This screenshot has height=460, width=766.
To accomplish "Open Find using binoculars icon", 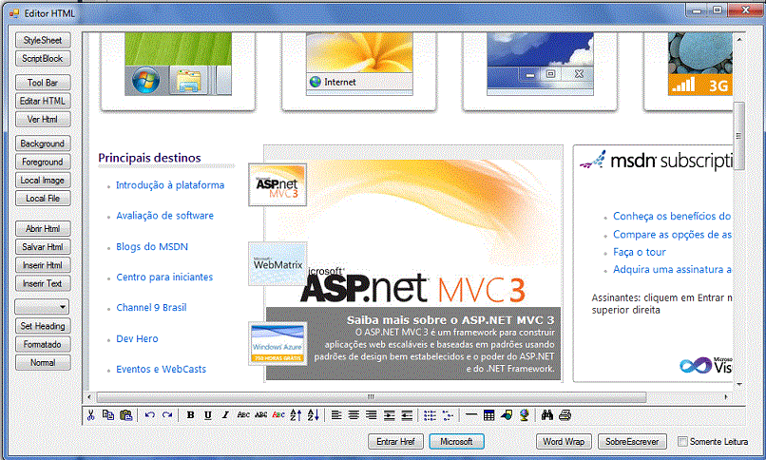I will [547, 415].
